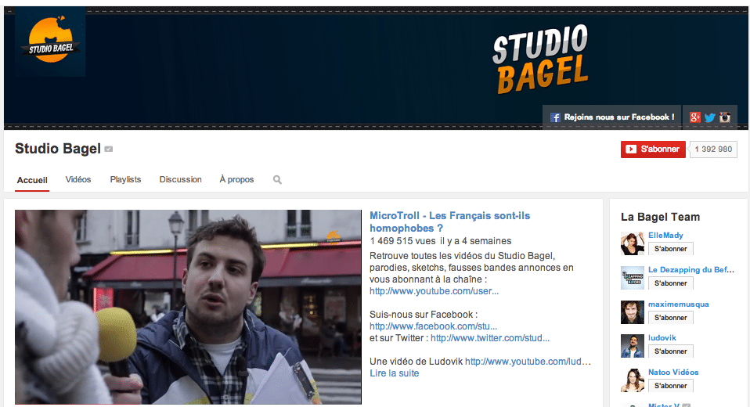Open the Twitter bird icon link
Screen dimensions: 750x407
pyautogui.click(x=710, y=117)
